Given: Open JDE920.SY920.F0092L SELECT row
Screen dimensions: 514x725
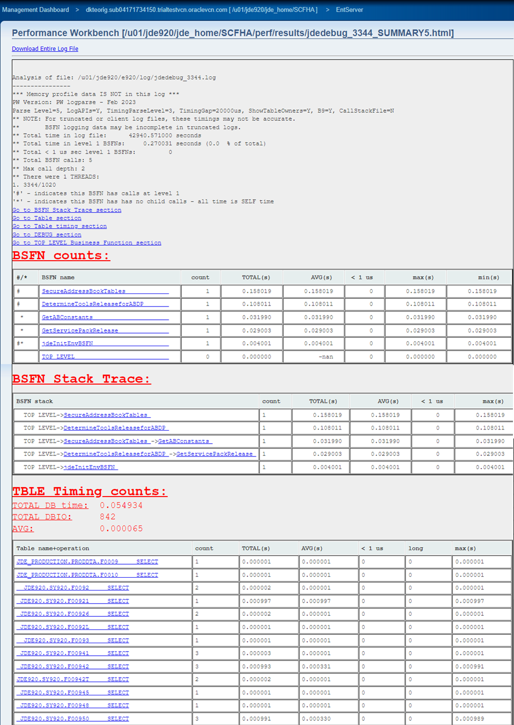Looking at the screenshot, I should [x=73, y=627].
